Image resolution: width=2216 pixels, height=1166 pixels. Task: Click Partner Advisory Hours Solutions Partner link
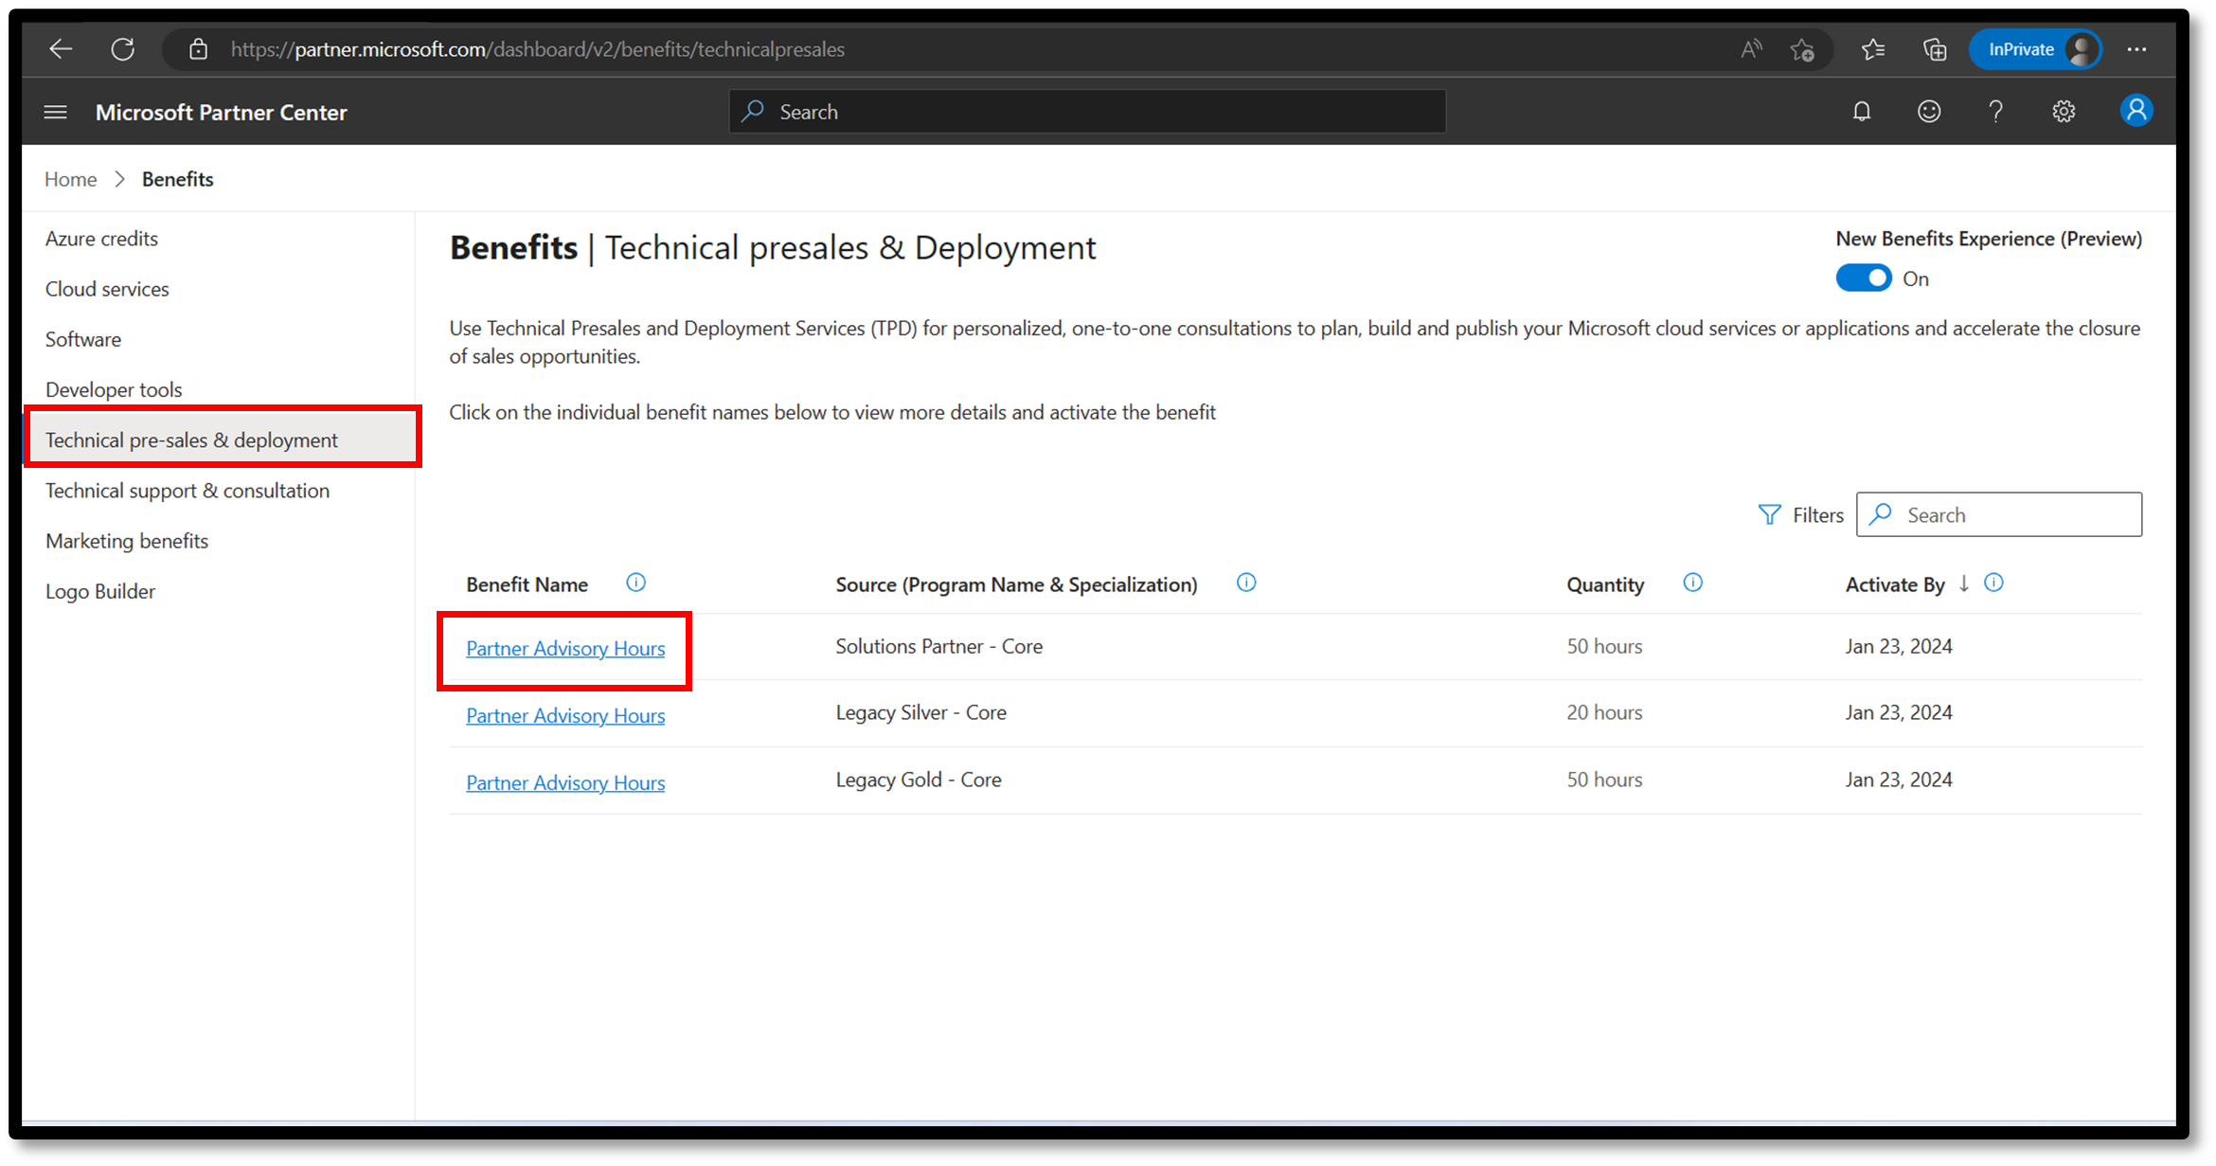coord(564,647)
